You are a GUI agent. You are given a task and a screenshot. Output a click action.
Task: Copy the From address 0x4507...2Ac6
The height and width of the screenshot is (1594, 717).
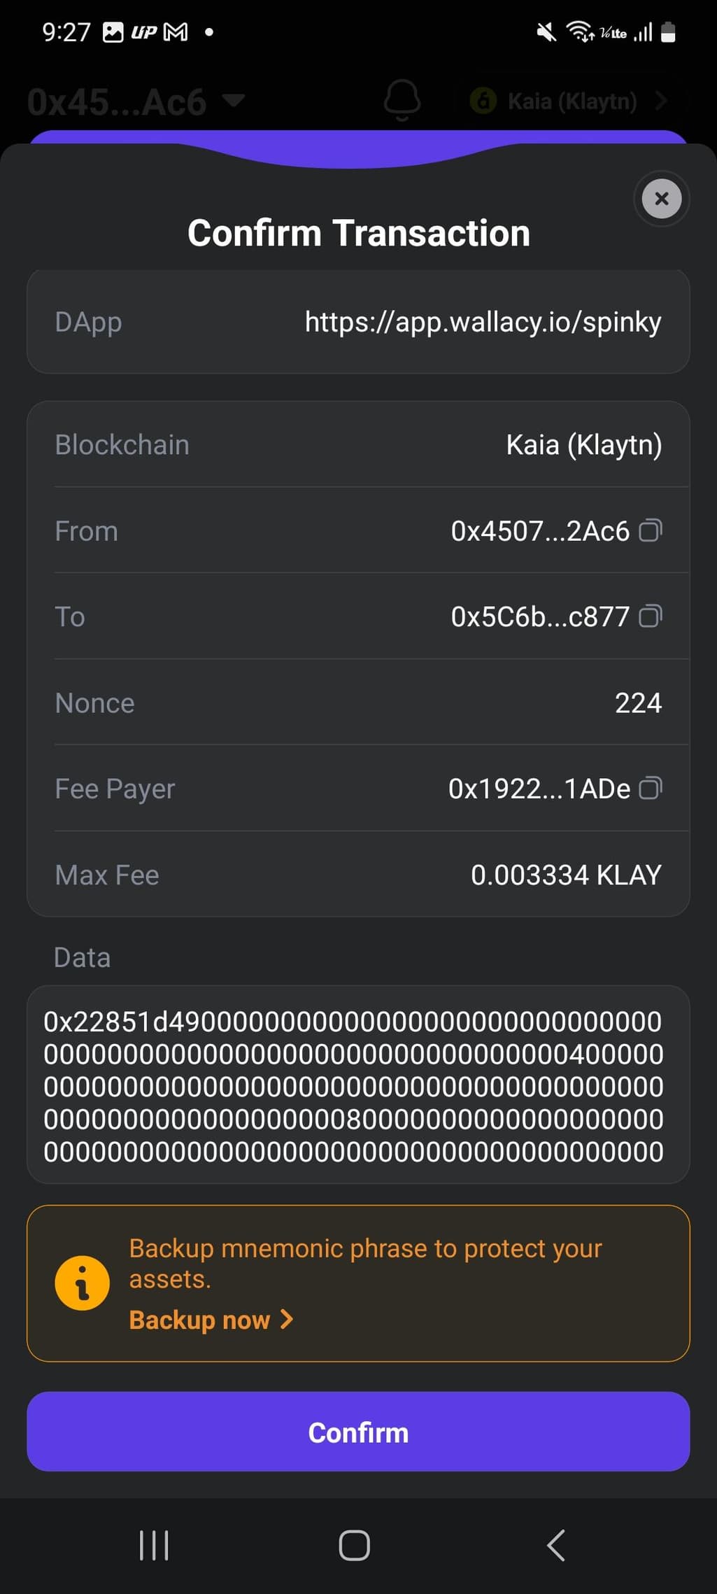(x=651, y=530)
